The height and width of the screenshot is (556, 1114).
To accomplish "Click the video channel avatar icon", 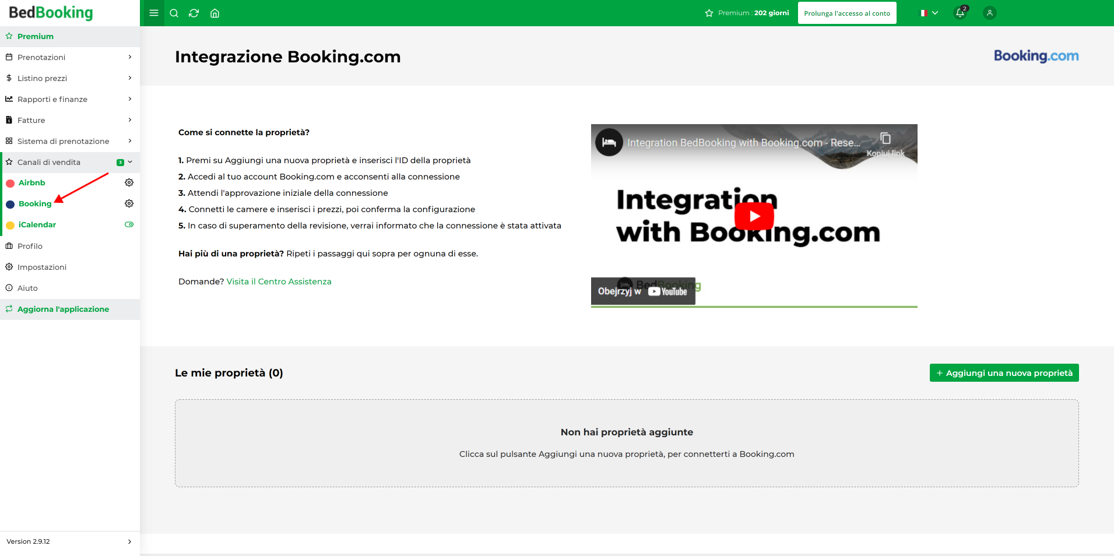I will 609,142.
